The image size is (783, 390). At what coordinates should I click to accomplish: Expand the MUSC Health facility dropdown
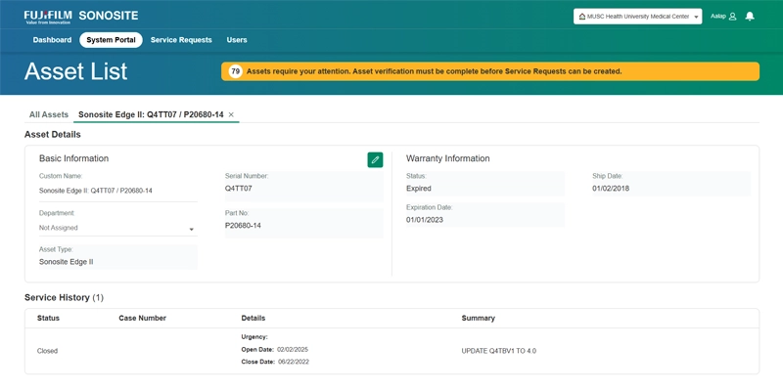[638, 17]
